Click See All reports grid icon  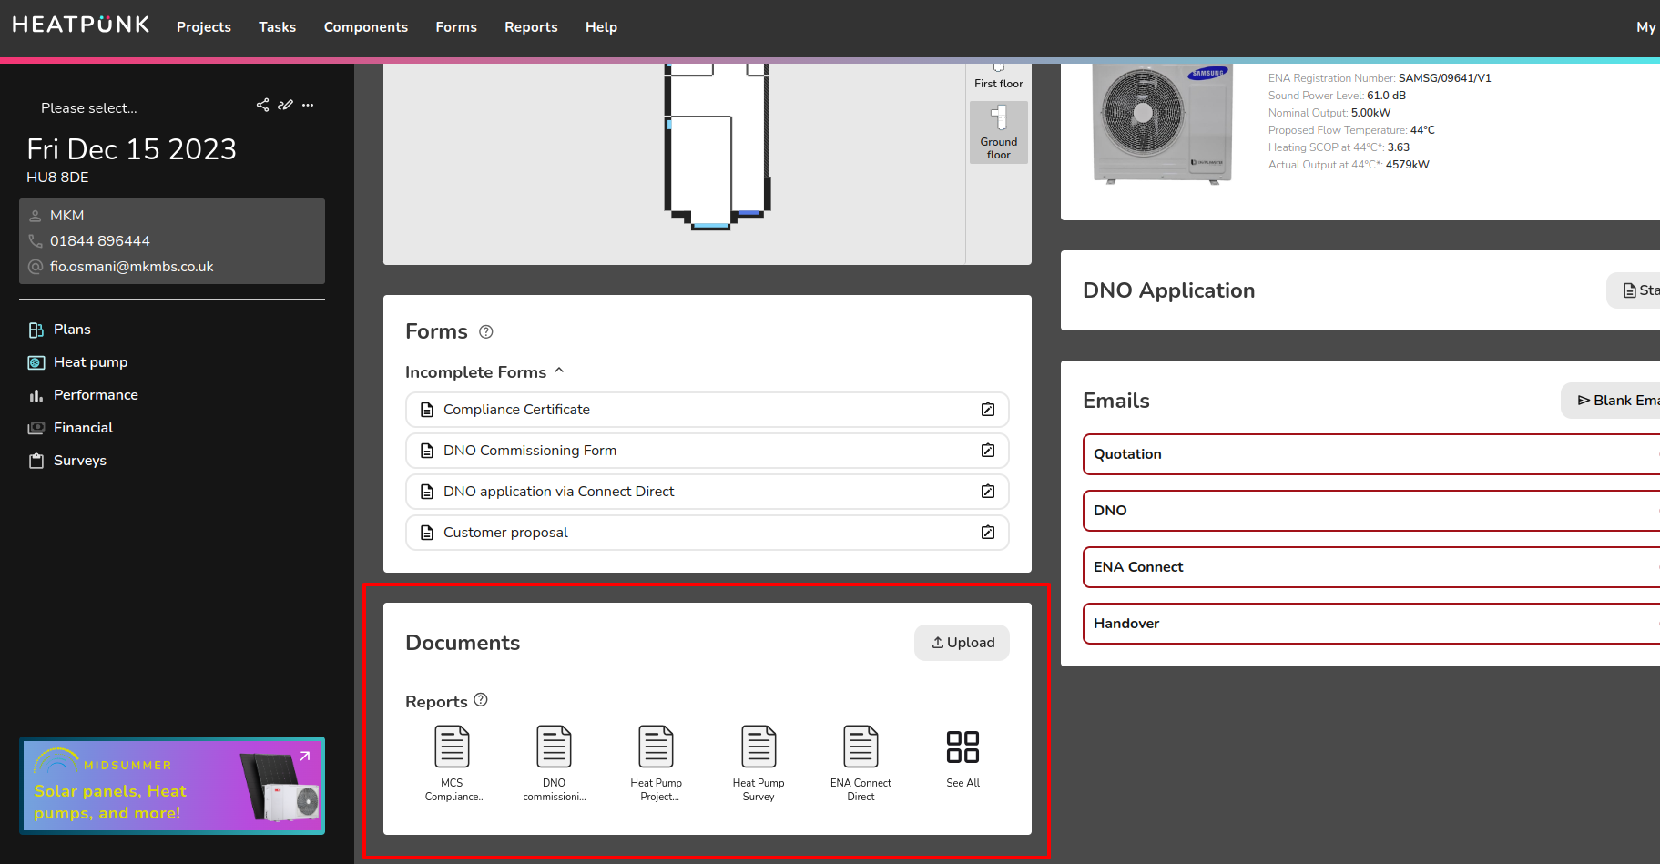[962, 747]
